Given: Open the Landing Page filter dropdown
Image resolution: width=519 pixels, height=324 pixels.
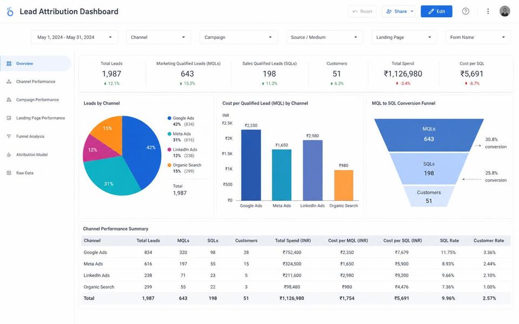Looking at the screenshot, I should [404, 37].
